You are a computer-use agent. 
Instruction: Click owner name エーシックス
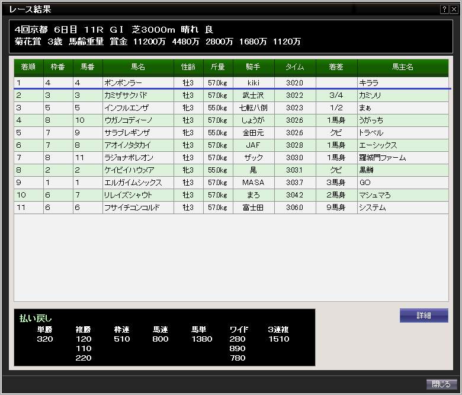pyautogui.click(x=378, y=145)
